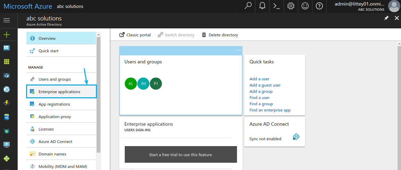Click the green plus New resource icon
The width and height of the screenshot is (401, 170).
coord(7,35)
